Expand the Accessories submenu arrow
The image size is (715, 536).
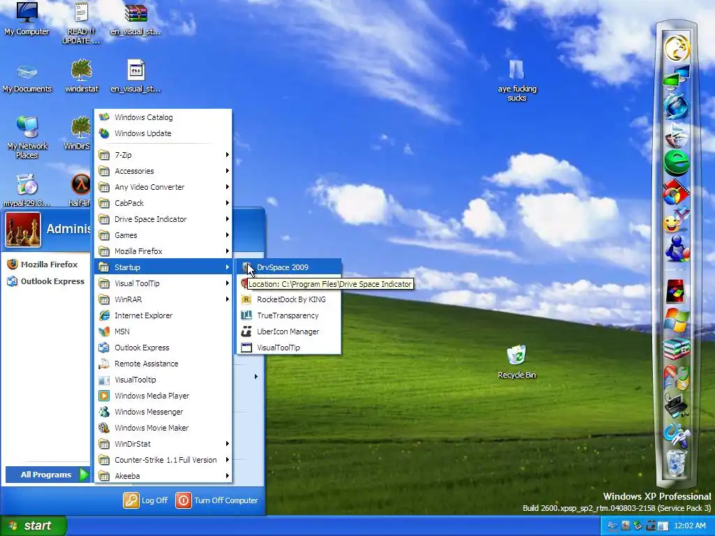pos(227,171)
